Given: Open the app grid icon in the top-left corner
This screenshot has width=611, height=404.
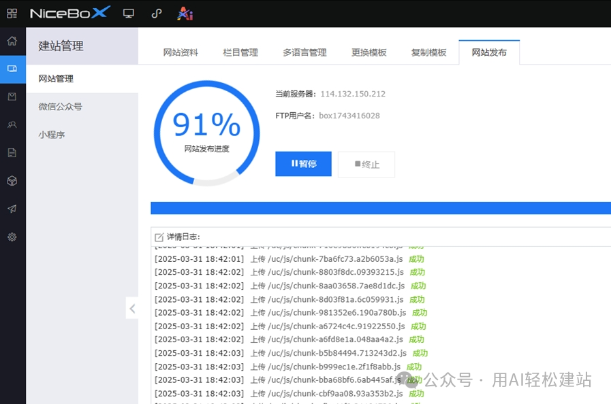Looking at the screenshot, I should pyautogui.click(x=11, y=12).
